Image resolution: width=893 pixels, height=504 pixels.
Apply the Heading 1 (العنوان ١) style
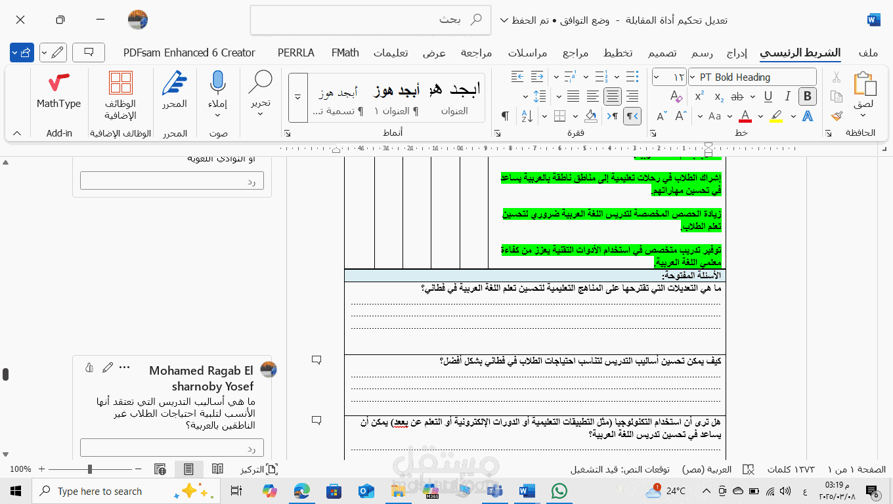[x=396, y=97]
